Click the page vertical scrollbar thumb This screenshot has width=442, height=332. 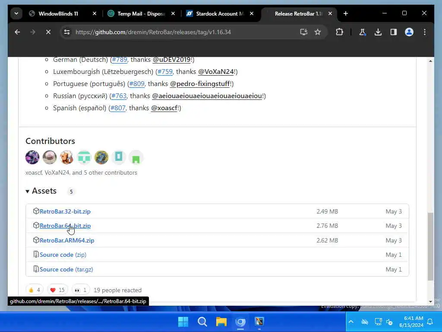(430, 246)
